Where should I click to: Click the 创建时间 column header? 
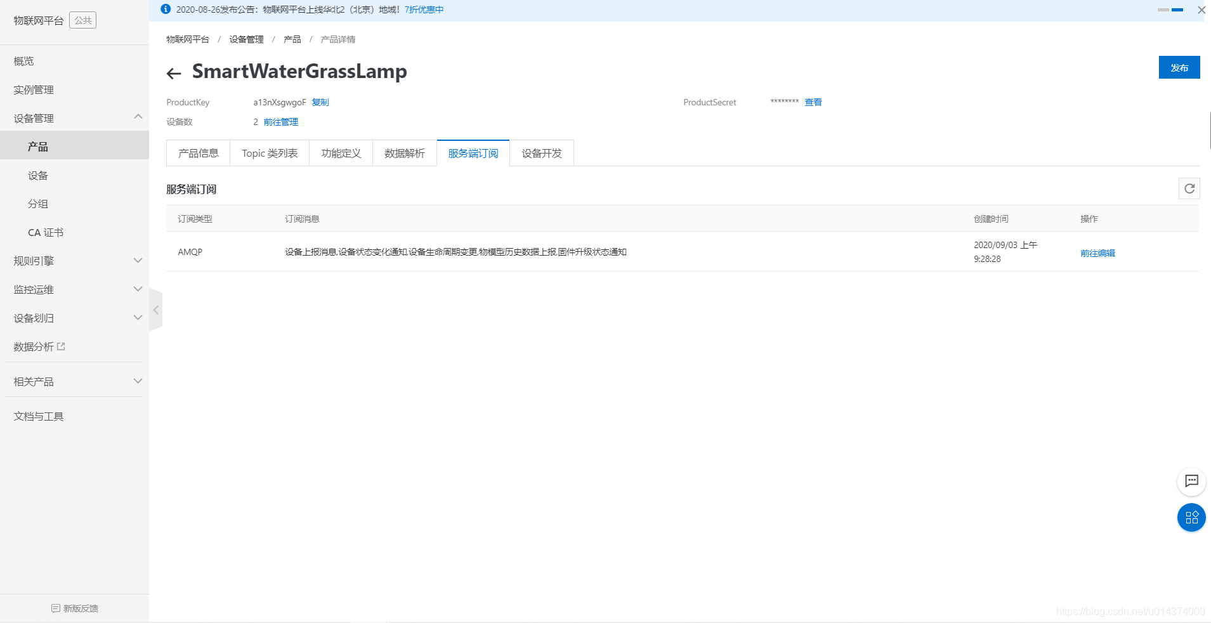coord(991,219)
